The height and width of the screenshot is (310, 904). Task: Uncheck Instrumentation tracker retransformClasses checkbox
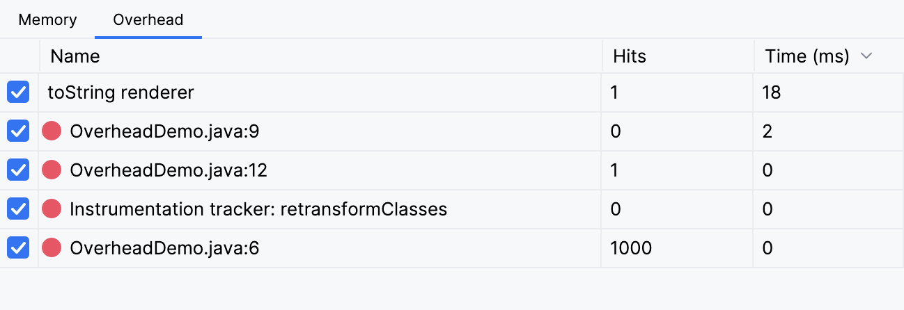click(x=18, y=209)
